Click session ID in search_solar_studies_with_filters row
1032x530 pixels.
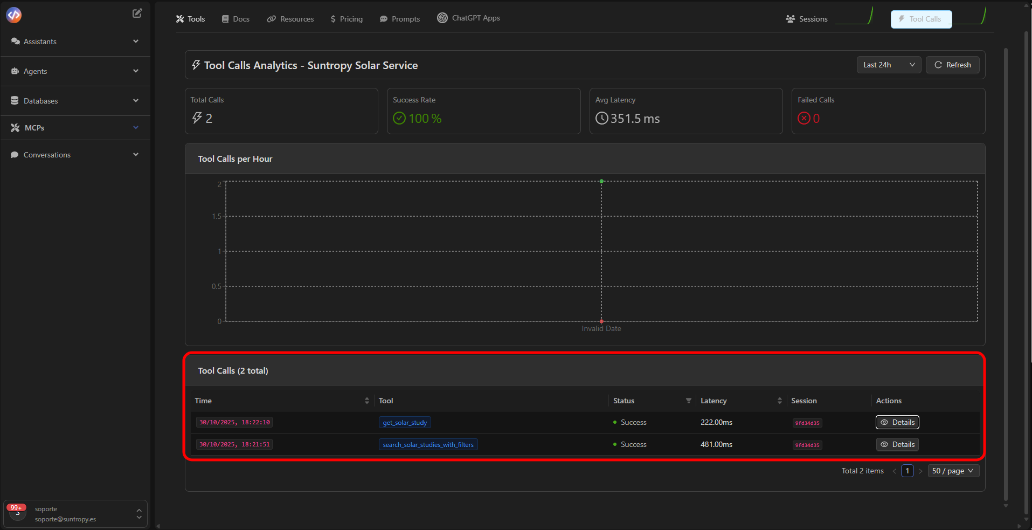coord(807,445)
